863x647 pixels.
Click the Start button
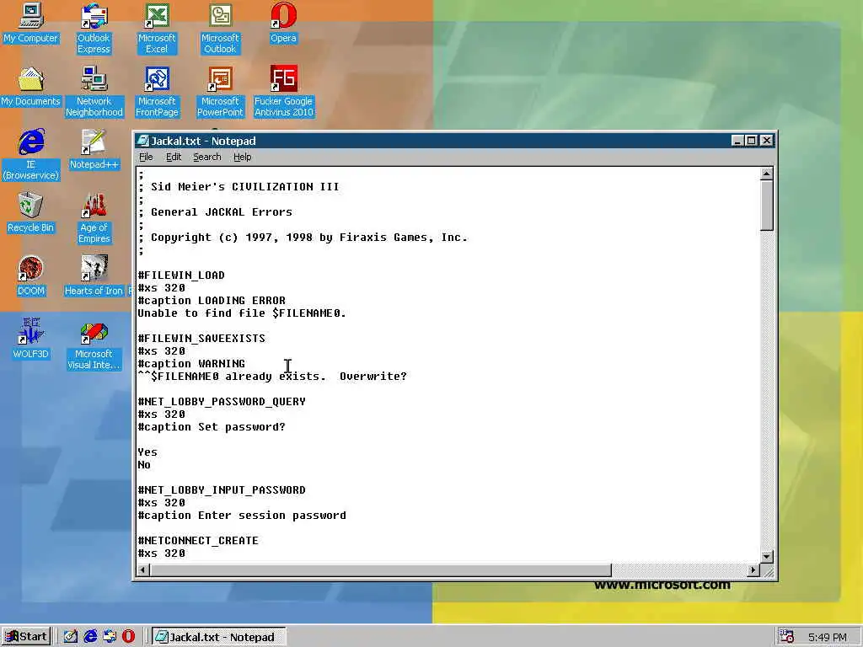(x=26, y=637)
